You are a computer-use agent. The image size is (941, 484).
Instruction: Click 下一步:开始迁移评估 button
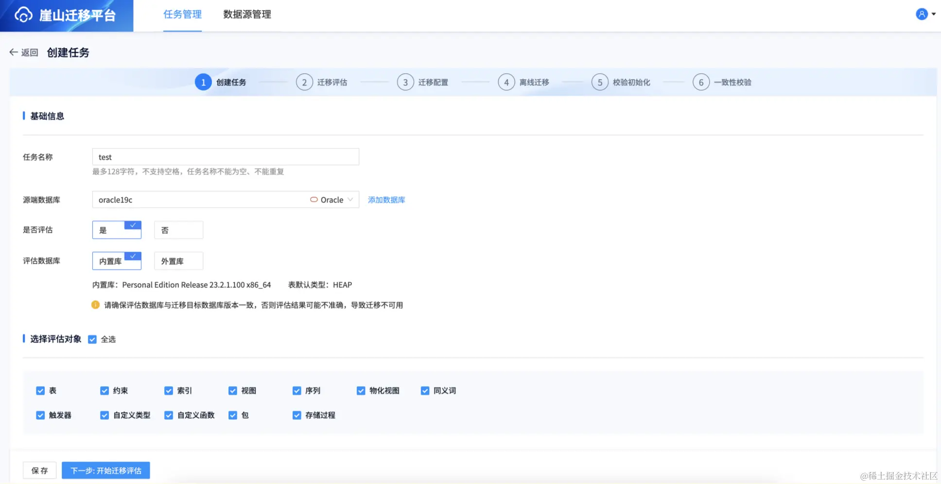pos(106,470)
